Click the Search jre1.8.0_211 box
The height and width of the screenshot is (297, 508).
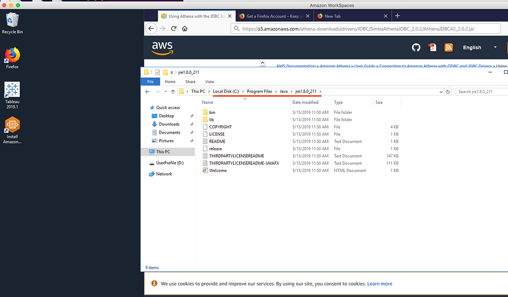pos(481,92)
